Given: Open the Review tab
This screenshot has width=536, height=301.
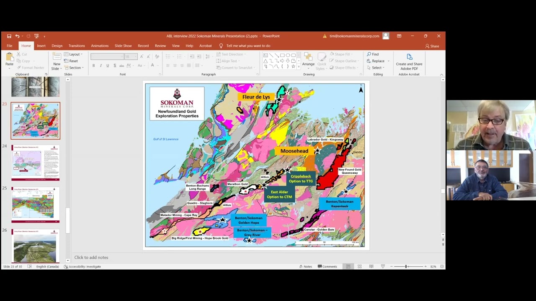Looking at the screenshot, I should [160, 46].
